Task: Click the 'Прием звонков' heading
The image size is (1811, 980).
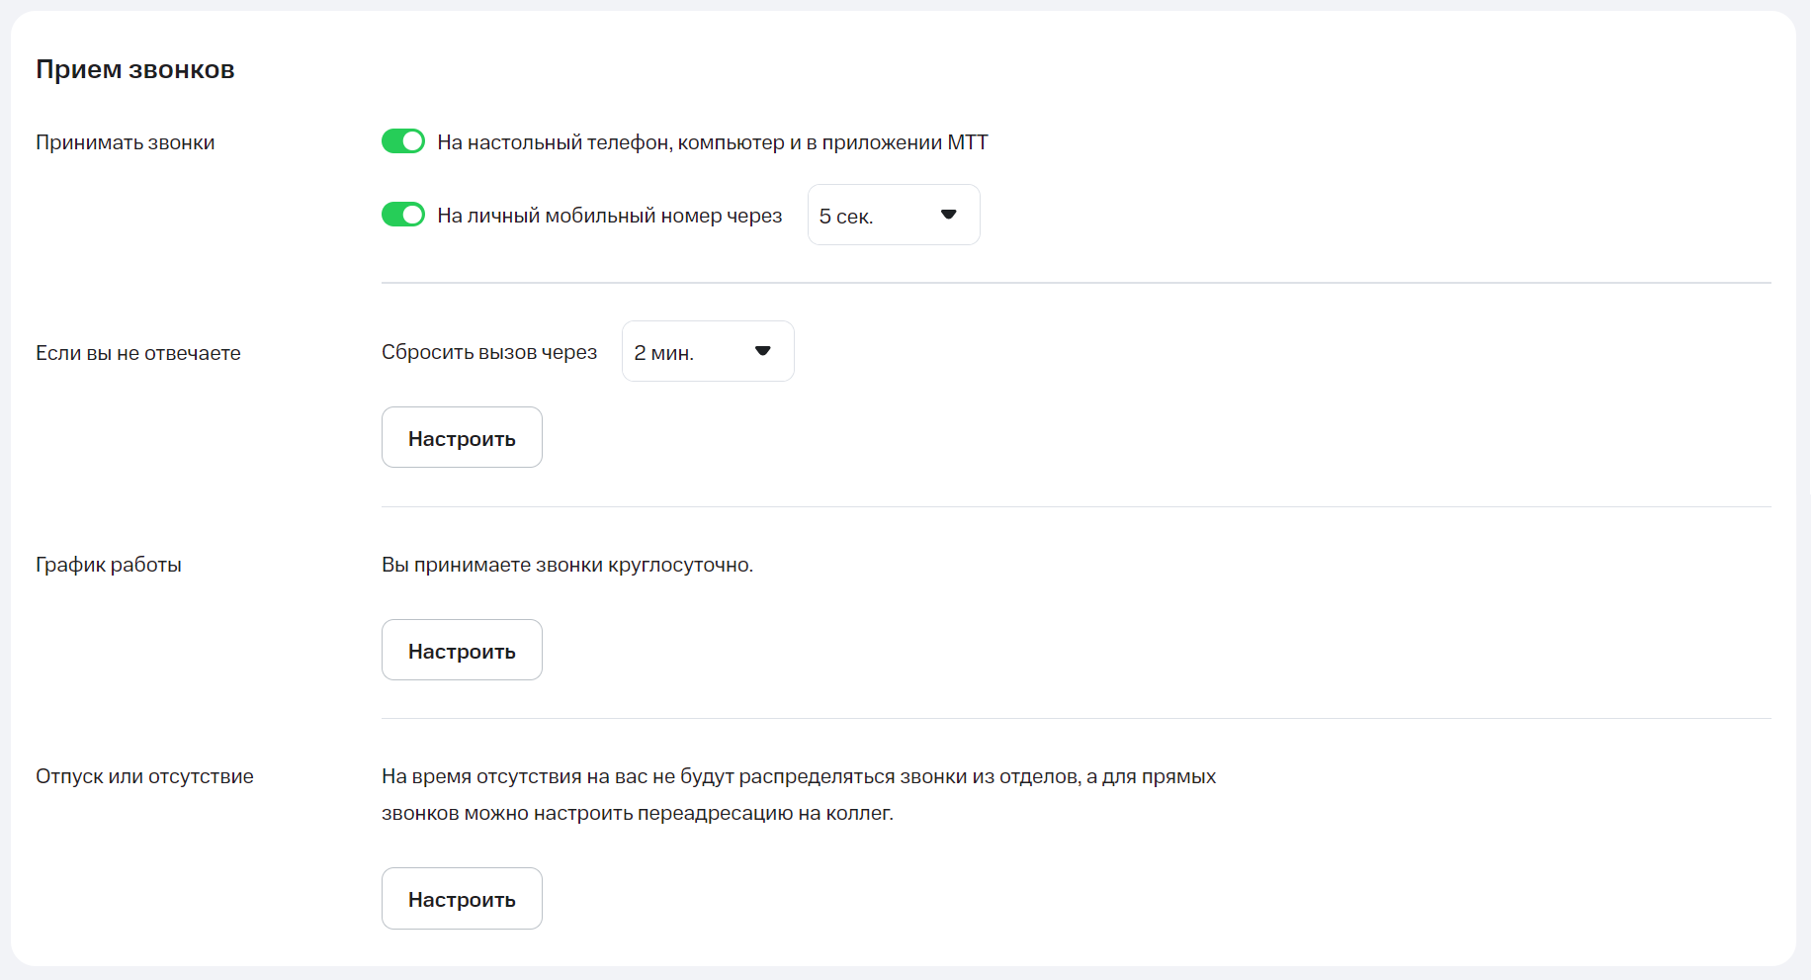Action: coord(135,69)
